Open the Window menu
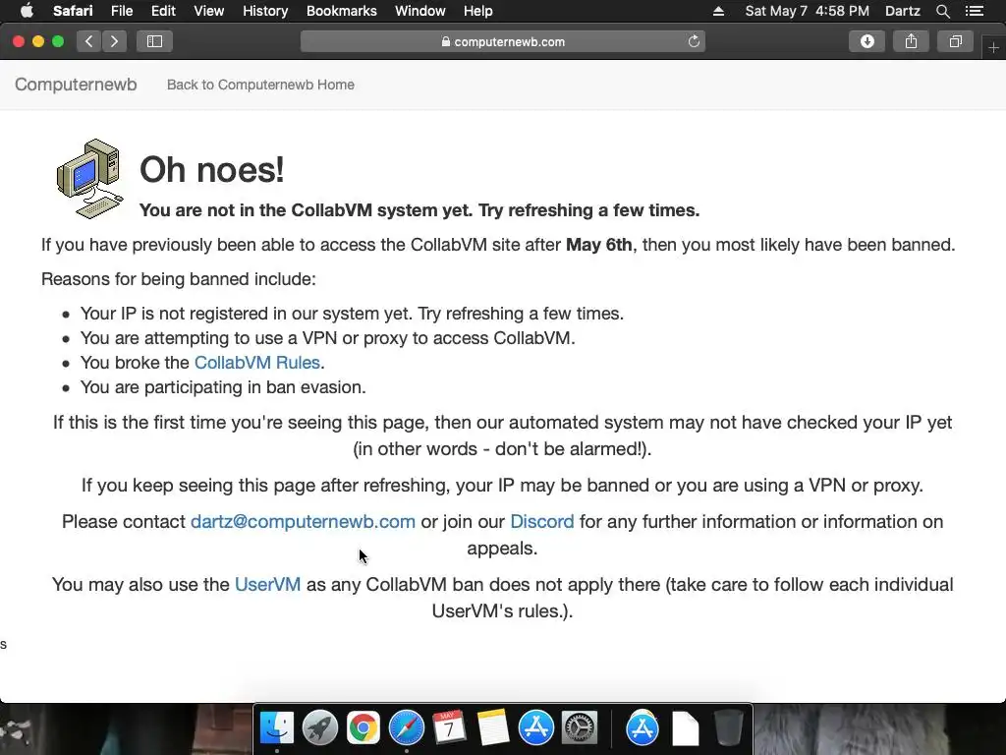The height and width of the screenshot is (755, 1006). [419, 11]
